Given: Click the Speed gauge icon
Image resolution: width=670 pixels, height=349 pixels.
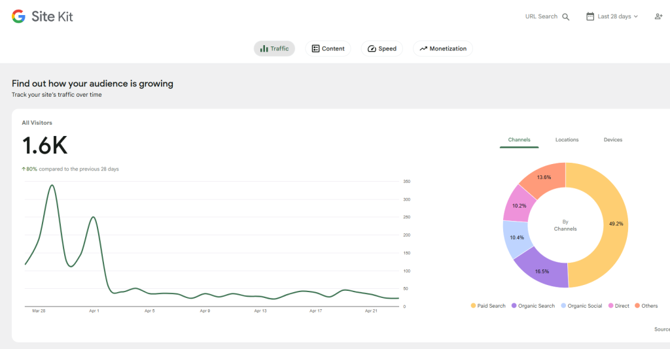Looking at the screenshot, I should click(372, 49).
